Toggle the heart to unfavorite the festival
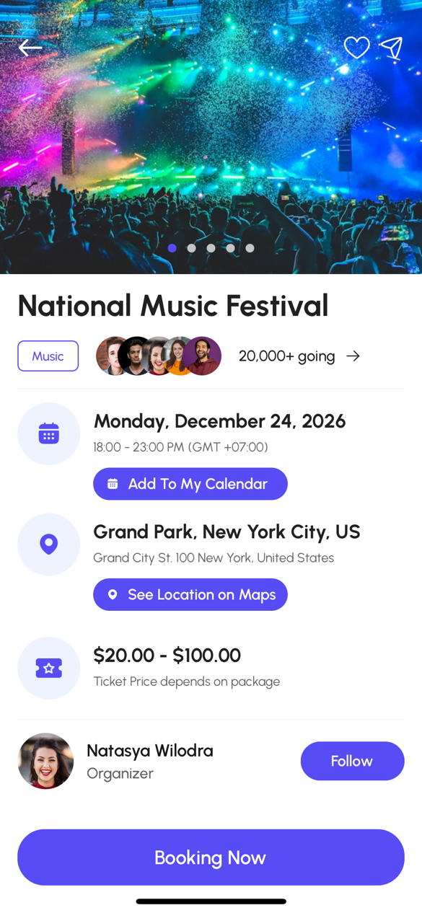422x913 pixels. tap(356, 48)
